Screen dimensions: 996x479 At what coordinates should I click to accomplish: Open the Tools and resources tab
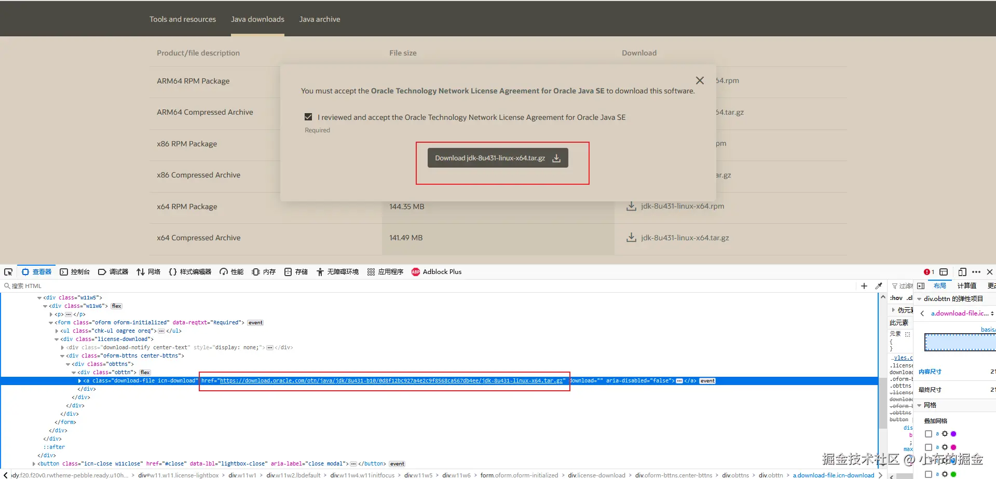[183, 19]
